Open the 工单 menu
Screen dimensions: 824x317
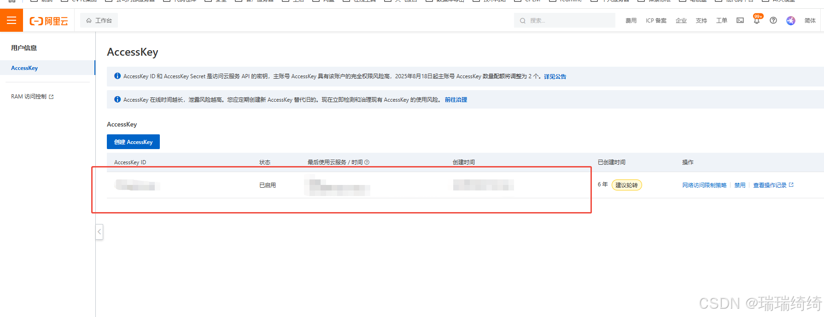(x=722, y=20)
